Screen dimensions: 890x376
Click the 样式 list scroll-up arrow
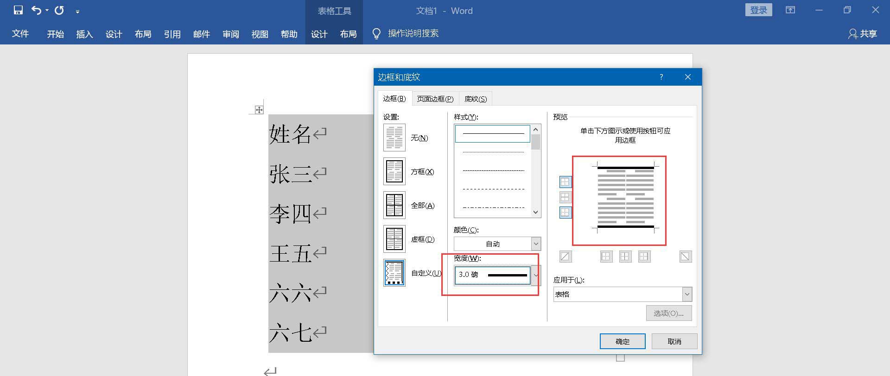point(536,130)
